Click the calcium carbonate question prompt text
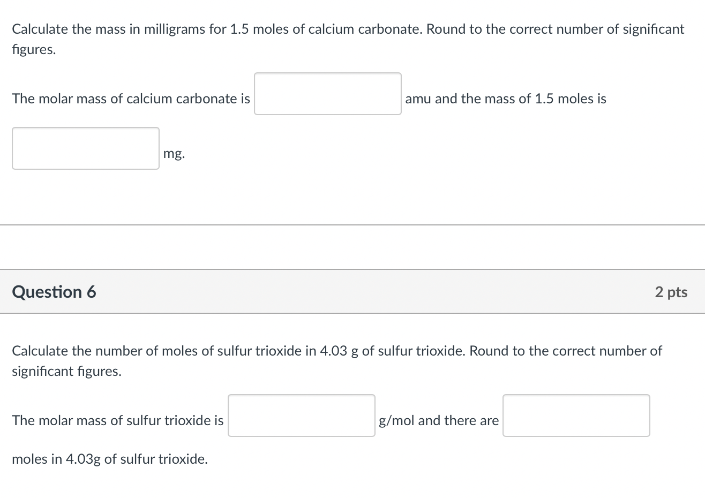The width and height of the screenshot is (705, 498). point(347,29)
